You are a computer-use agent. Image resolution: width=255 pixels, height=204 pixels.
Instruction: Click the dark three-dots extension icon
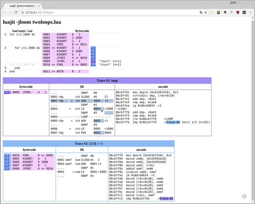pos(244,12)
